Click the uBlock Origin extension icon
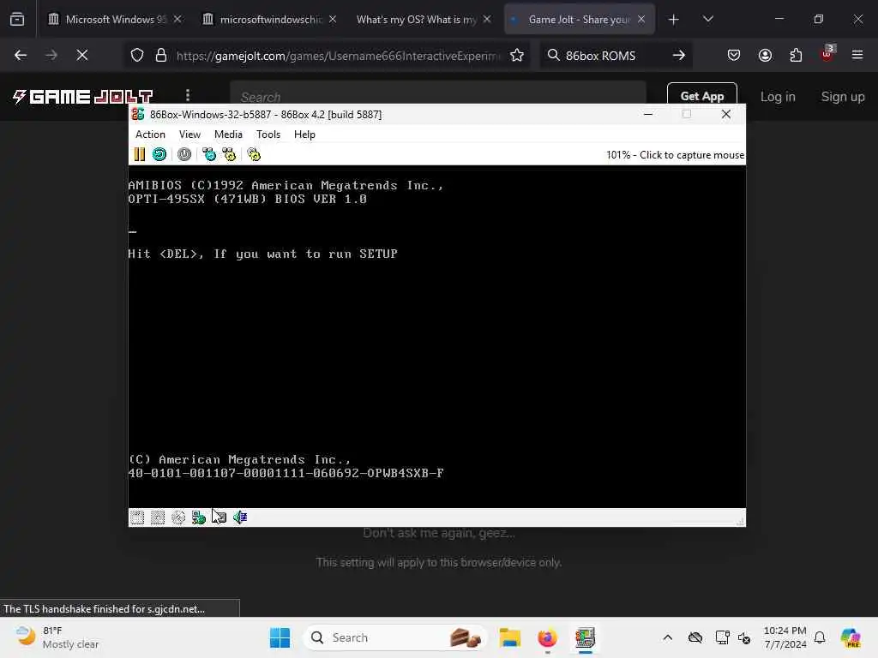Image resolution: width=878 pixels, height=658 pixels. coord(827,54)
